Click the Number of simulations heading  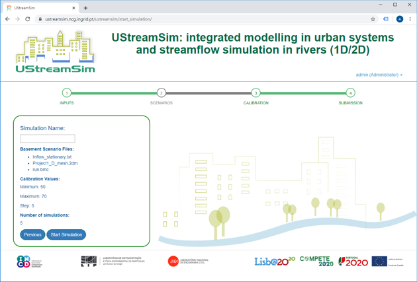coord(45,215)
